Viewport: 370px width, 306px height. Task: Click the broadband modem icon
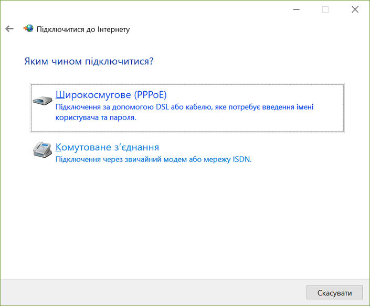coord(42,101)
